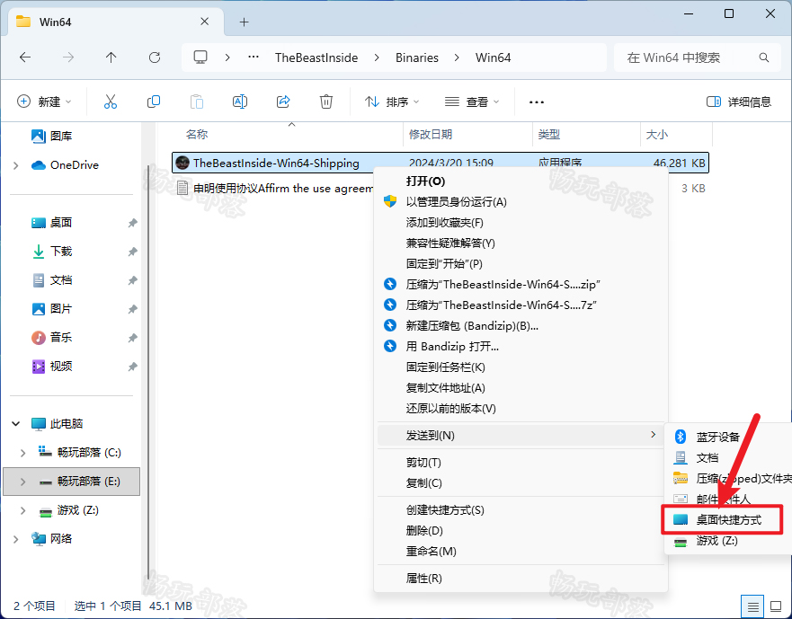Image resolution: width=792 pixels, height=619 pixels.
Task: Expand the 网络 tree node
Action: point(15,539)
